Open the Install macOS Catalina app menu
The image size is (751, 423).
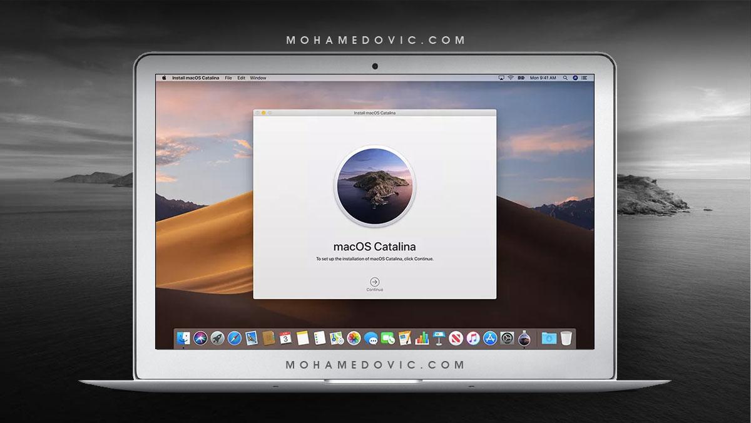pyautogui.click(x=195, y=78)
